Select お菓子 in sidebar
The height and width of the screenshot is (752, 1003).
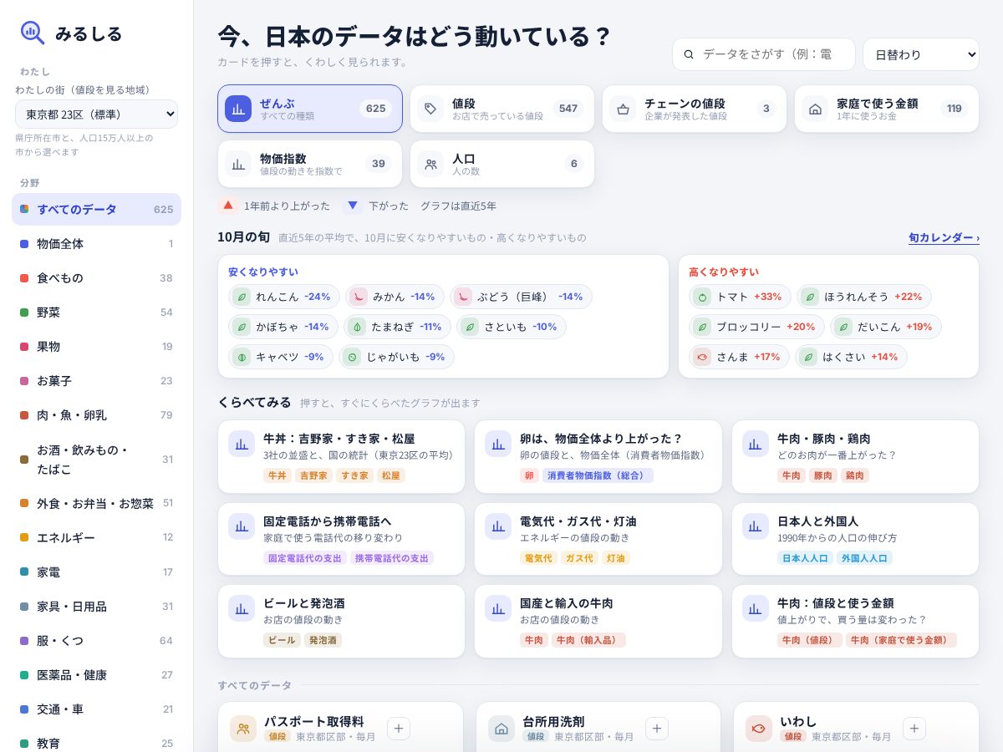coord(96,380)
